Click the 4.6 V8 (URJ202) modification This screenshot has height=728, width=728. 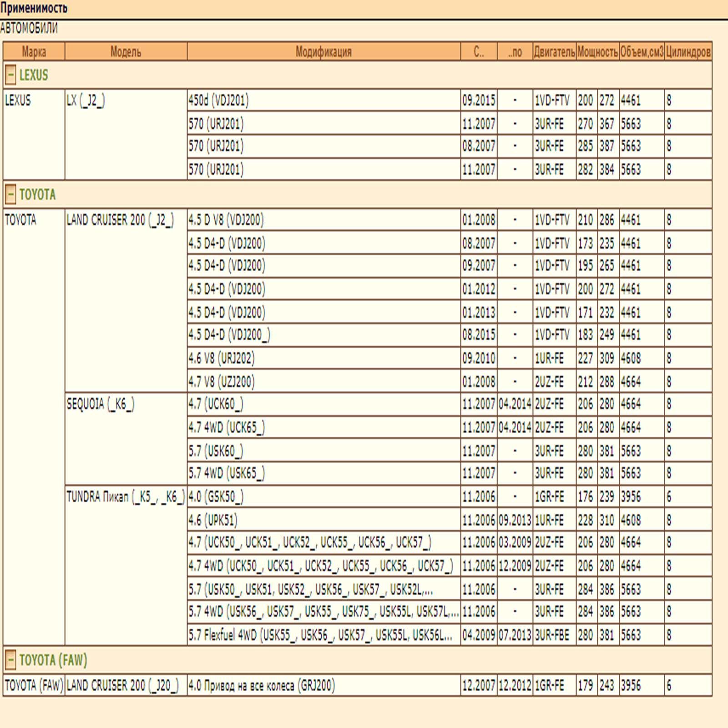point(324,359)
